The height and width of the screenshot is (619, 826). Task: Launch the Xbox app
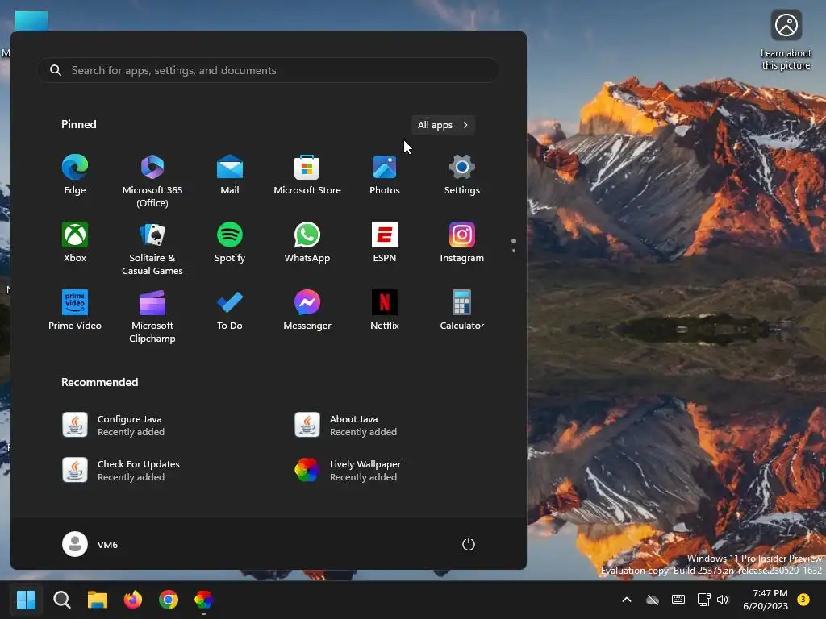pyautogui.click(x=75, y=243)
